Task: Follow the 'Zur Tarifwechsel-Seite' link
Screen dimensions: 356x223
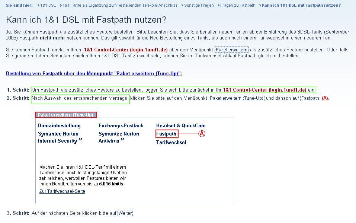Action: point(62,191)
